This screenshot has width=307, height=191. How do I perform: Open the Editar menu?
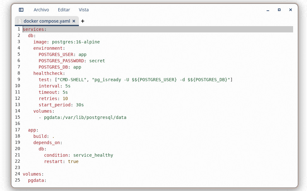(x=64, y=10)
